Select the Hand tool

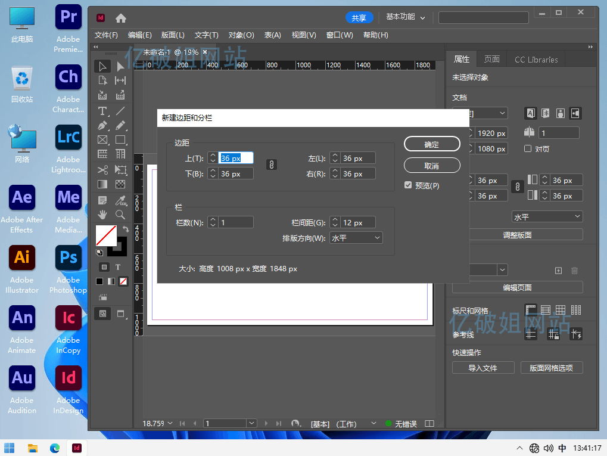coord(102,215)
